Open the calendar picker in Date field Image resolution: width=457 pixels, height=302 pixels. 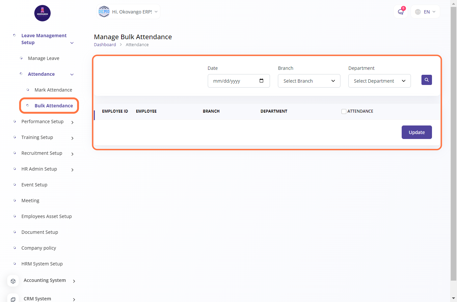point(261,81)
